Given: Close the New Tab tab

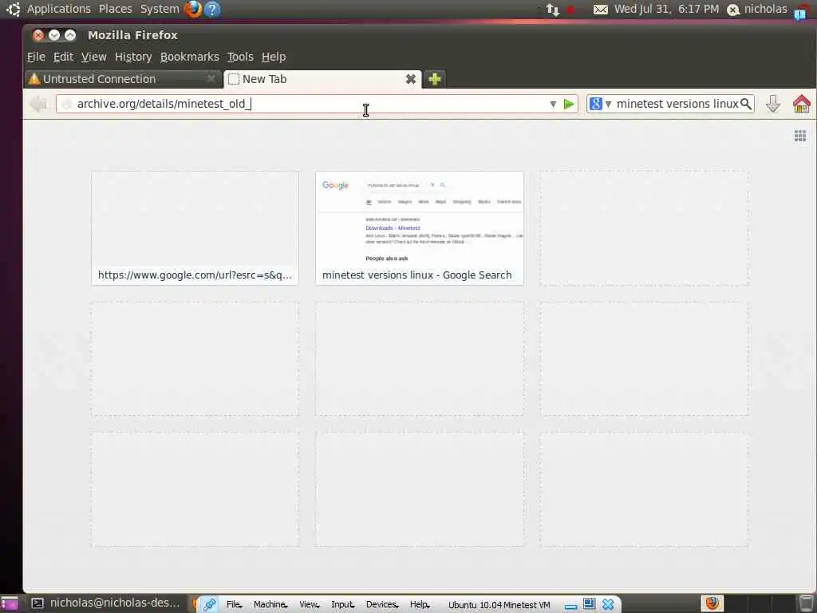Looking at the screenshot, I should point(411,79).
